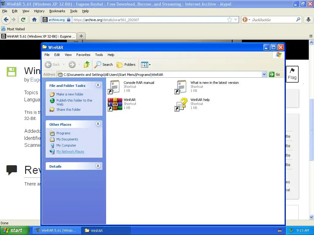Maximize the WinRAR folder window
Screen dimensions: 314x235
[274, 47]
